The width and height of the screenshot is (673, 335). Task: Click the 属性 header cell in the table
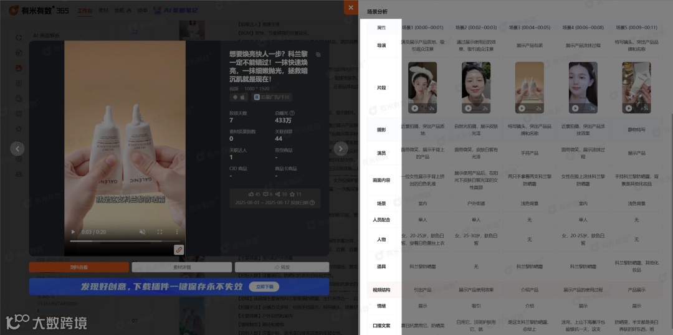click(381, 27)
